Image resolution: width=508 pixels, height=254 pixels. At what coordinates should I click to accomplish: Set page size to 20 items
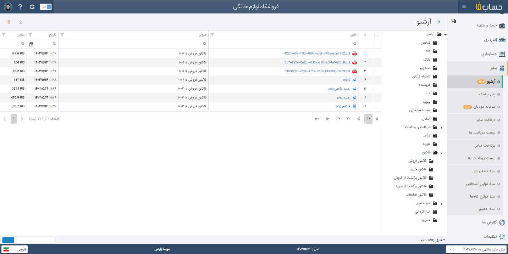click(348, 119)
